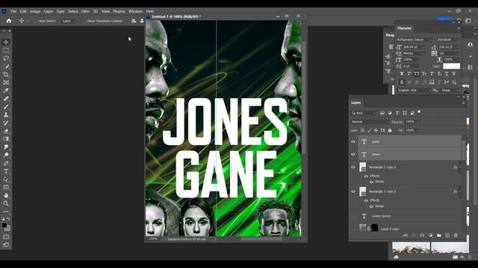This screenshot has height=268, width=478.
Task: Select the Rectangular Marquee tool
Action: 6,51
